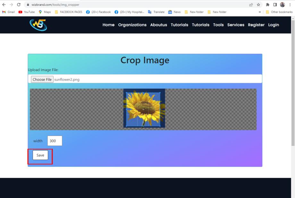Click the Save button
Screen dimensions: 295x198
(x=40, y=155)
